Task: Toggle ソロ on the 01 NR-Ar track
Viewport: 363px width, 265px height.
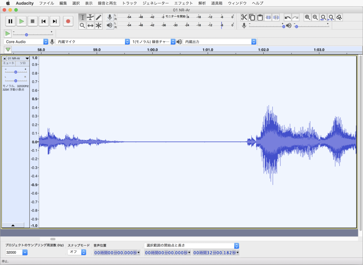Action: pos(23,63)
